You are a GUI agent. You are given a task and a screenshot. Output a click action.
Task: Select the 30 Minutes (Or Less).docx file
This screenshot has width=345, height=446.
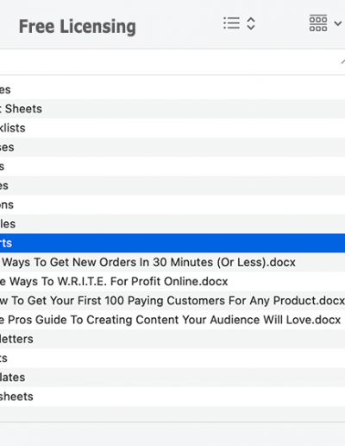pos(172,263)
